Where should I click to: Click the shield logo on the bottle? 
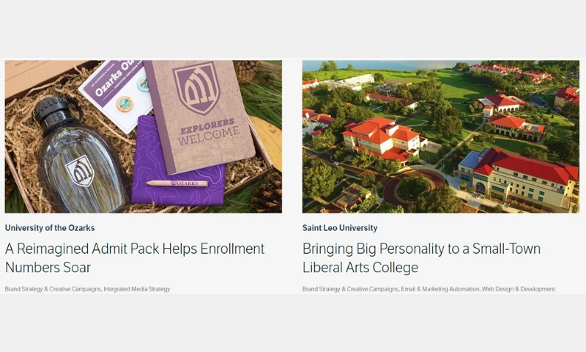point(80,171)
